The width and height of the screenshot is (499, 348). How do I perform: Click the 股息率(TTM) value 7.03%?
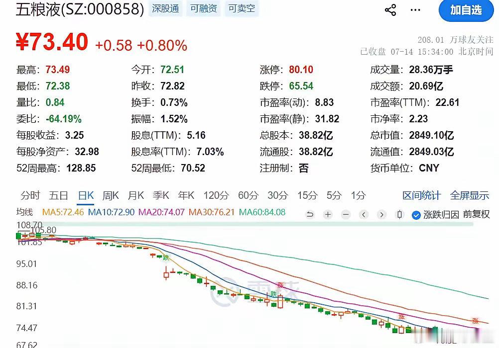coord(210,152)
